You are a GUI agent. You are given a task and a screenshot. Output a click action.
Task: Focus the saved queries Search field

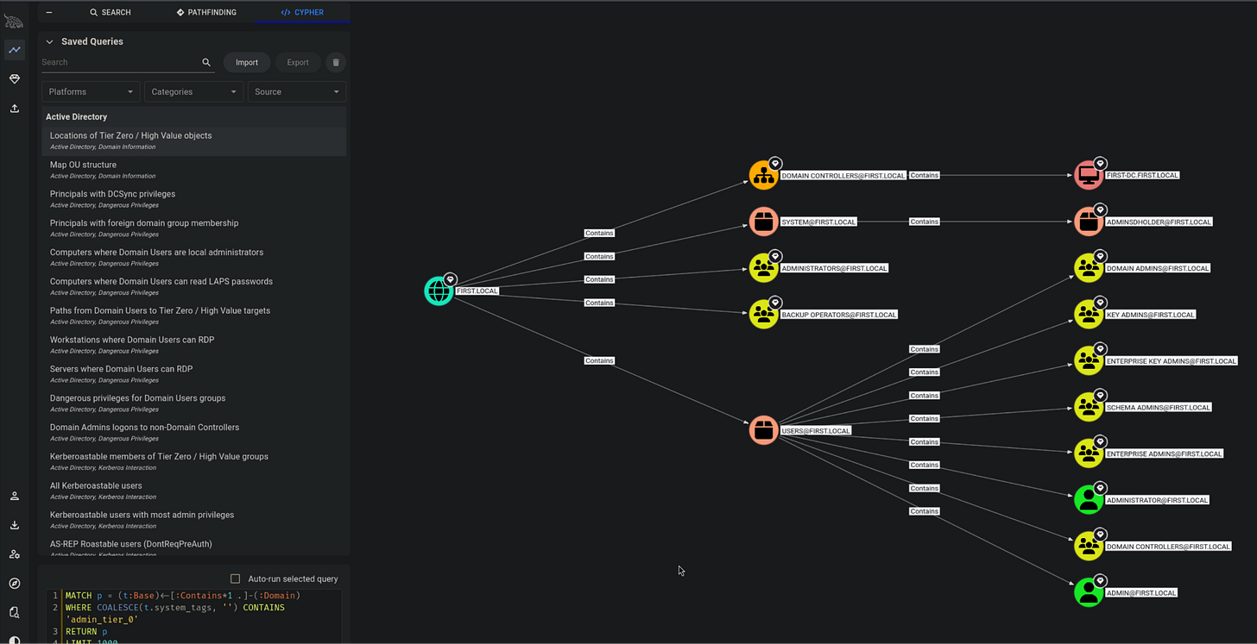[x=119, y=62]
